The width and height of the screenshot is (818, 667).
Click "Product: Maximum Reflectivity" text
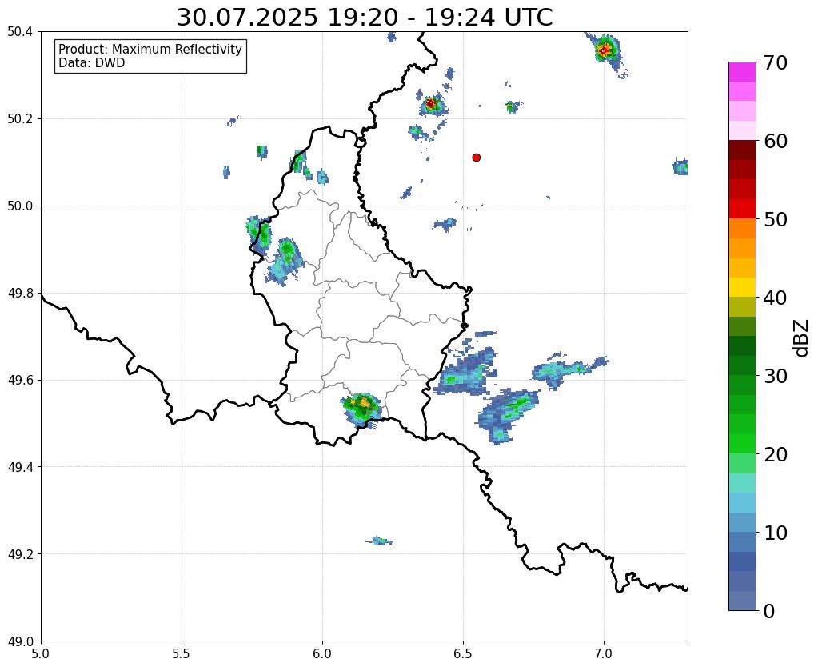[x=150, y=49]
